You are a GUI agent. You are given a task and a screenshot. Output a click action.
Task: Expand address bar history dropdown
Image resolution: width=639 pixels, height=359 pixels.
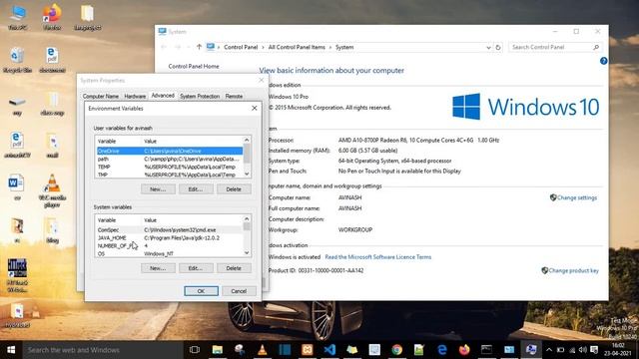pos(488,48)
